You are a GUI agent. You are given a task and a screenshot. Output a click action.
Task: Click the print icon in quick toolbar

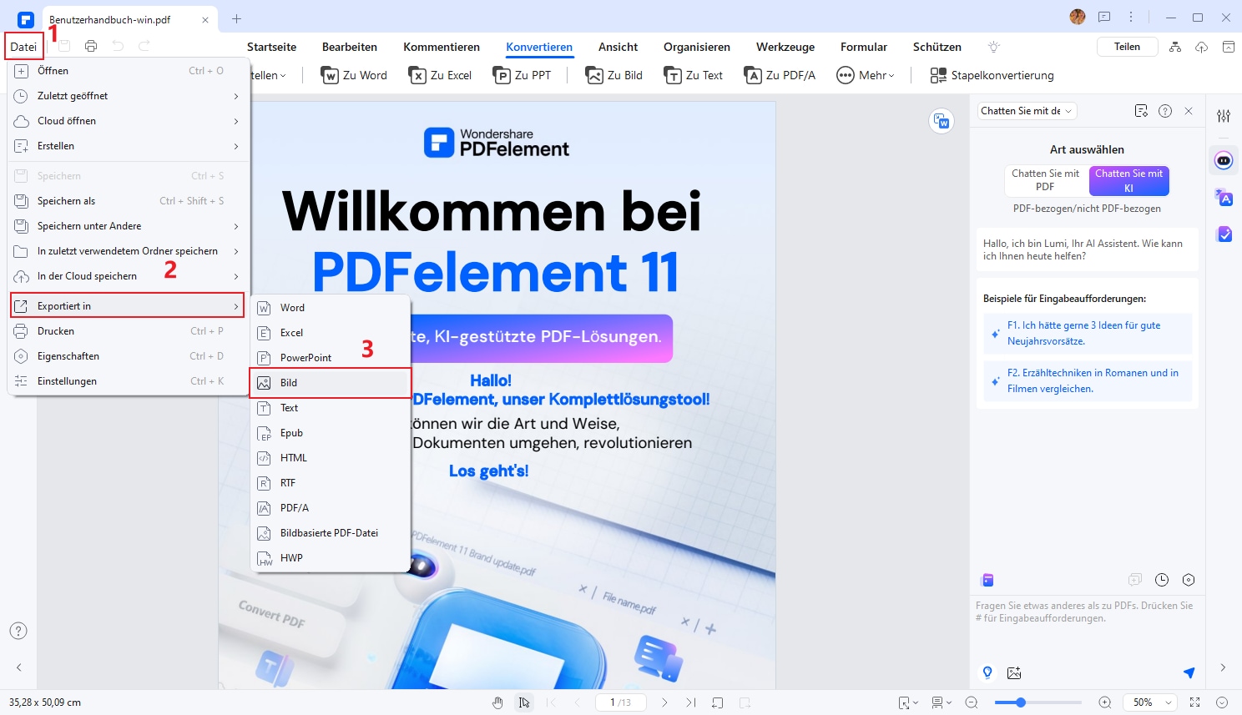(91, 47)
